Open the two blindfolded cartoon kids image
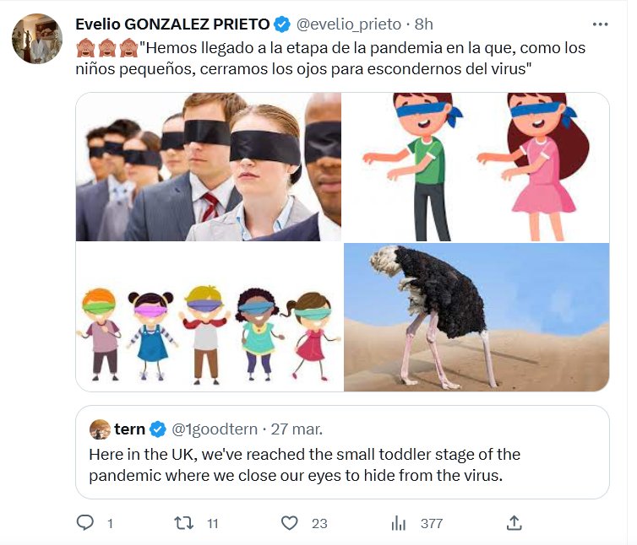Viewport: 637px width, 545px height. click(476, 167)
